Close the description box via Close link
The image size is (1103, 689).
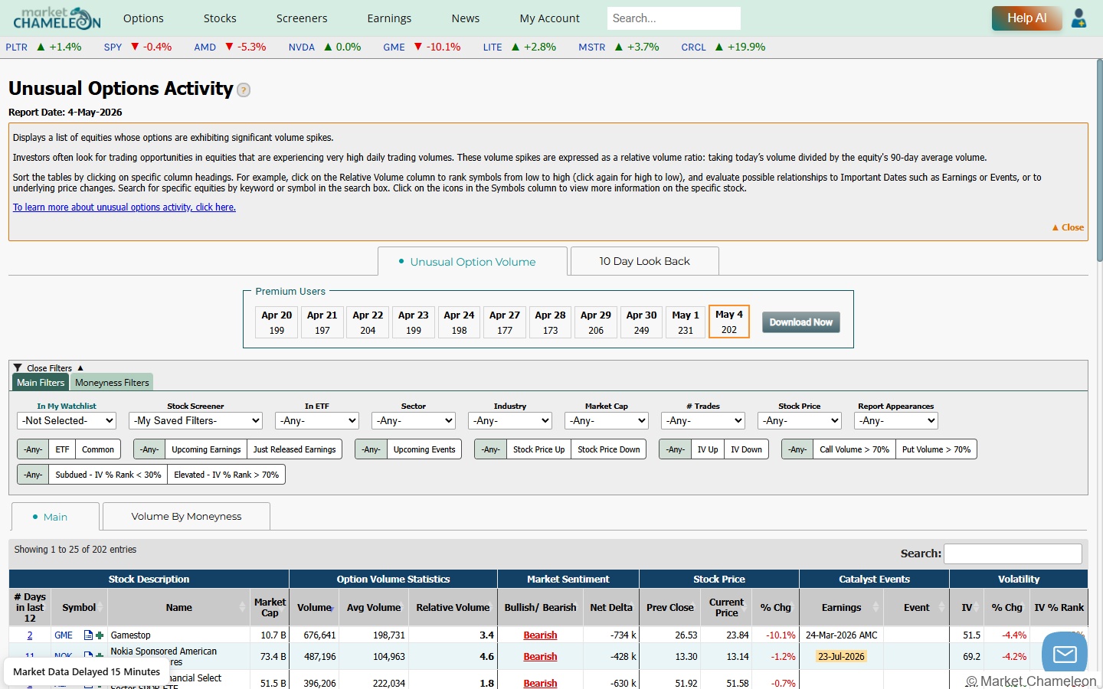pyautogui.click(x=1068, y=227)
